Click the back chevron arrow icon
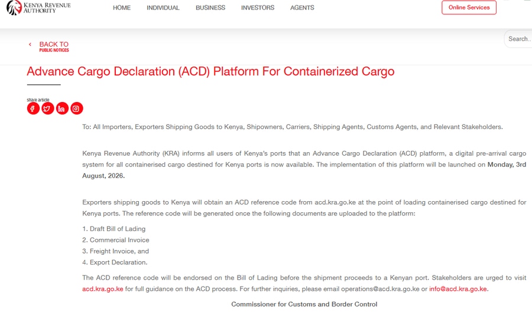 30,44
